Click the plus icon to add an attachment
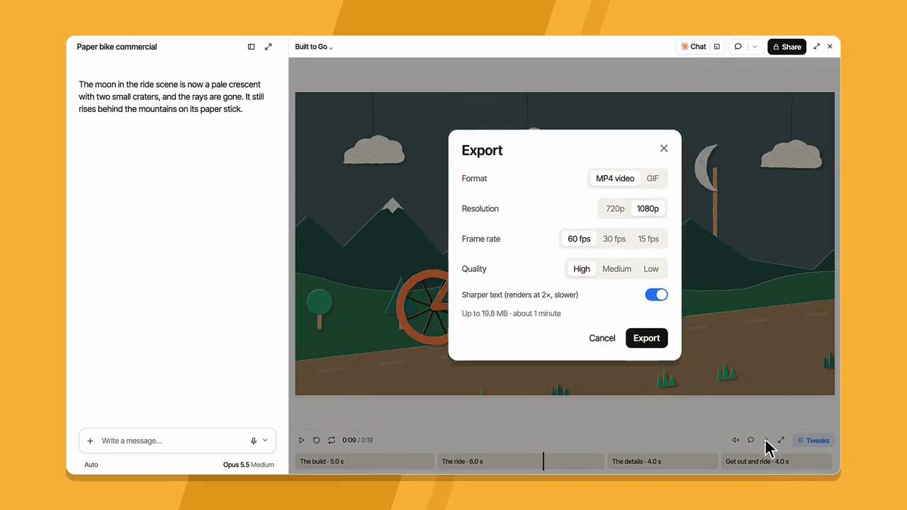Viewport: 907px width, 510px height. (x=90, y=441)
